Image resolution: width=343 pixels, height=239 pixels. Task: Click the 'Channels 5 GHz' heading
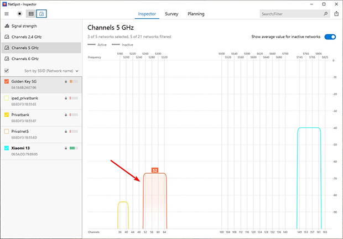click(x=111, y=28)
